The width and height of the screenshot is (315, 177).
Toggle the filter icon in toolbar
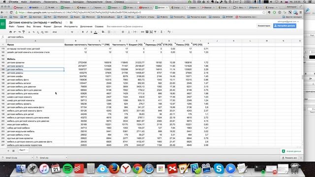point(155,32)
